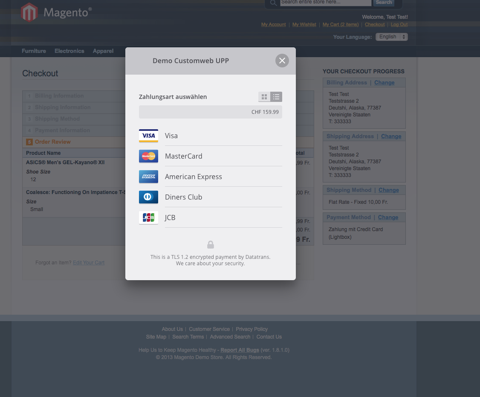Choose American Express payment label
This screenshot has width=480, height=397.
(x=194, y=177)
